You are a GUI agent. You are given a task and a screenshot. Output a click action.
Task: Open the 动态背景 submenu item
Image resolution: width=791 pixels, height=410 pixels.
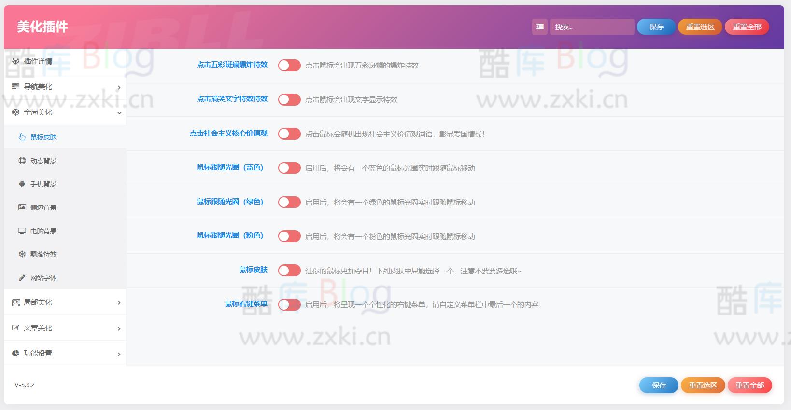pos(65,161)
